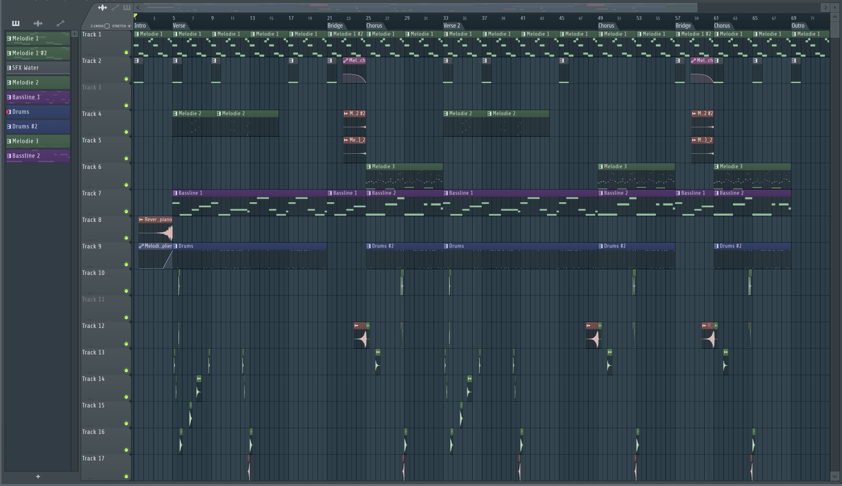842x486 pixels.
Task: Select SFX Water in the picker
Action: [x=38, y=68]
